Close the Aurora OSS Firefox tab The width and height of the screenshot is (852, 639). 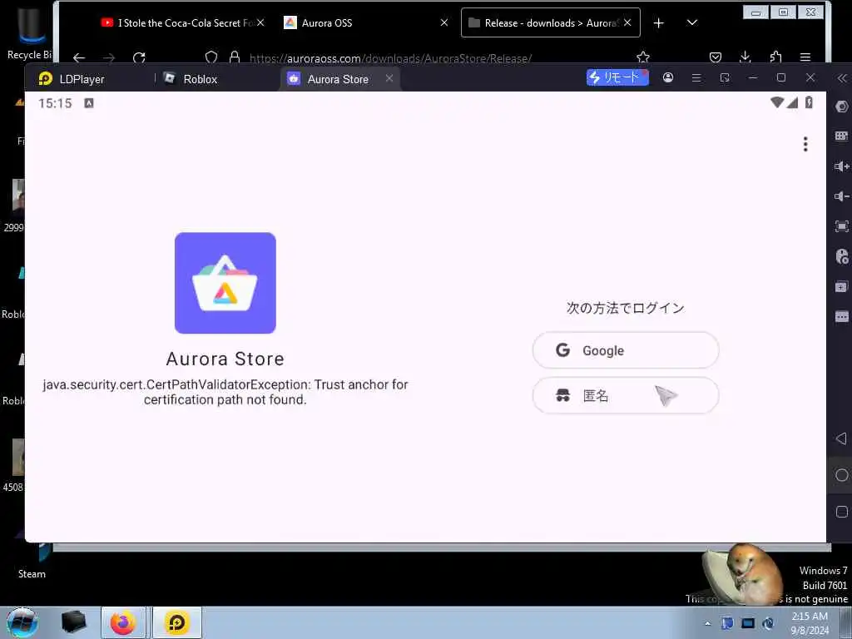pyautogui.click(x=444, y=22)
